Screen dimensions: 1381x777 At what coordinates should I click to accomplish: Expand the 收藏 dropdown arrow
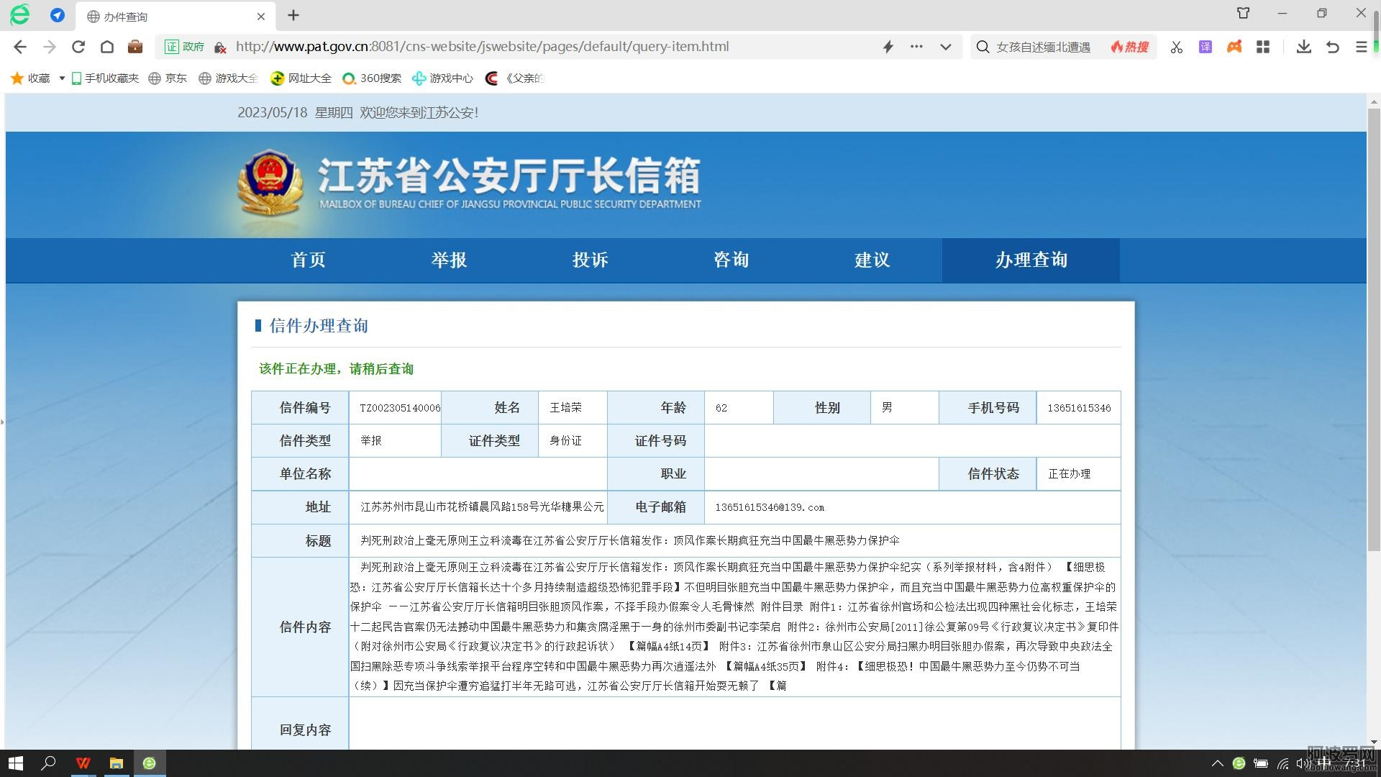click(62, 78)
